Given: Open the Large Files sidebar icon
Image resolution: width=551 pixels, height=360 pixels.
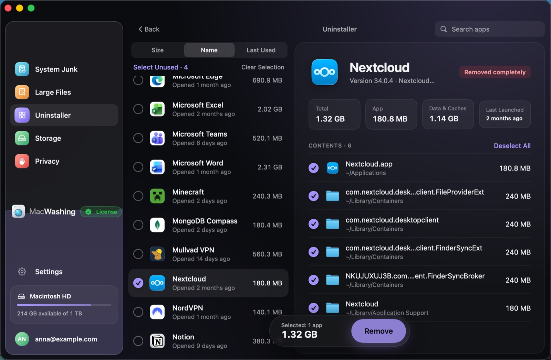Looking at the screenshot, I should point(22,92).
